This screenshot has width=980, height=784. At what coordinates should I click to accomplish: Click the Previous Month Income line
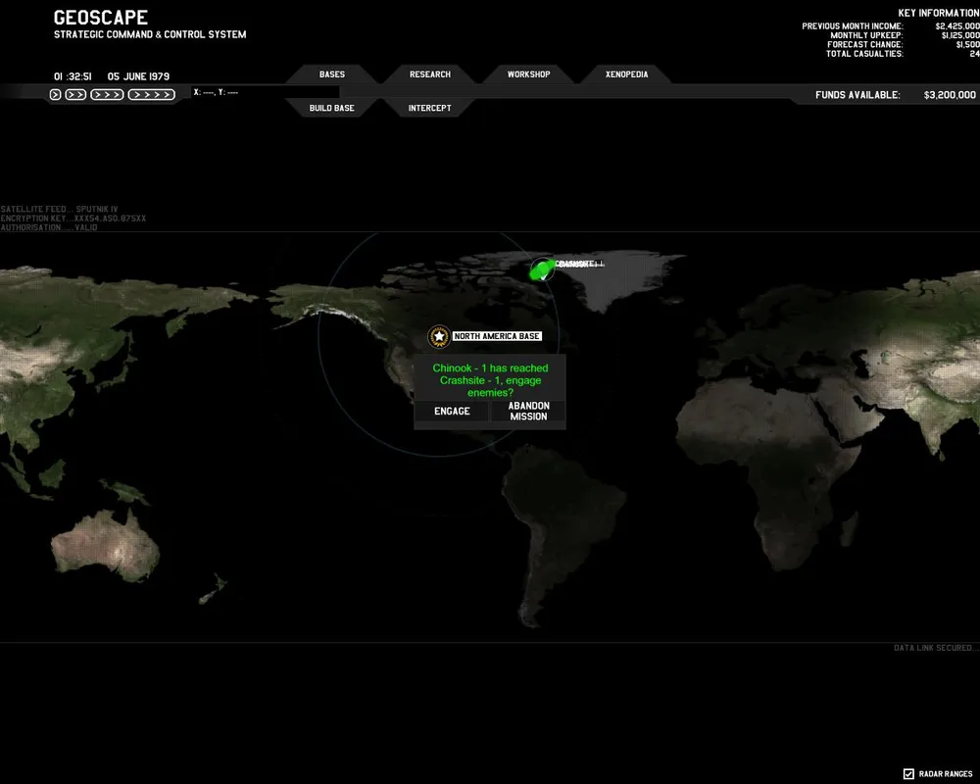(x=891, y=26)
